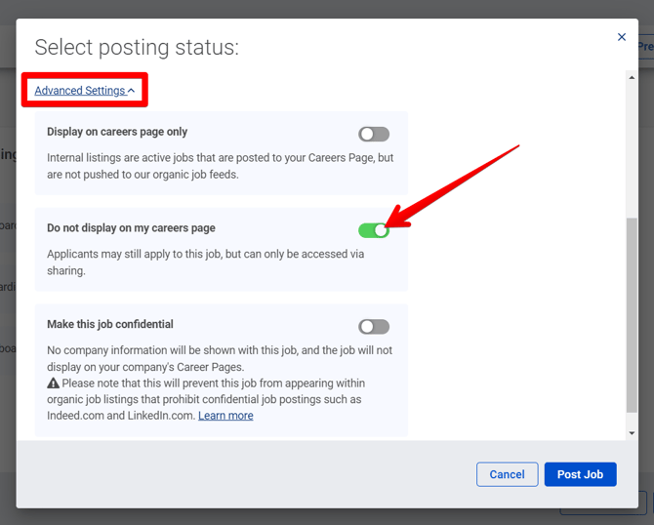Click the Post Job button

click(x=580, y=474)
